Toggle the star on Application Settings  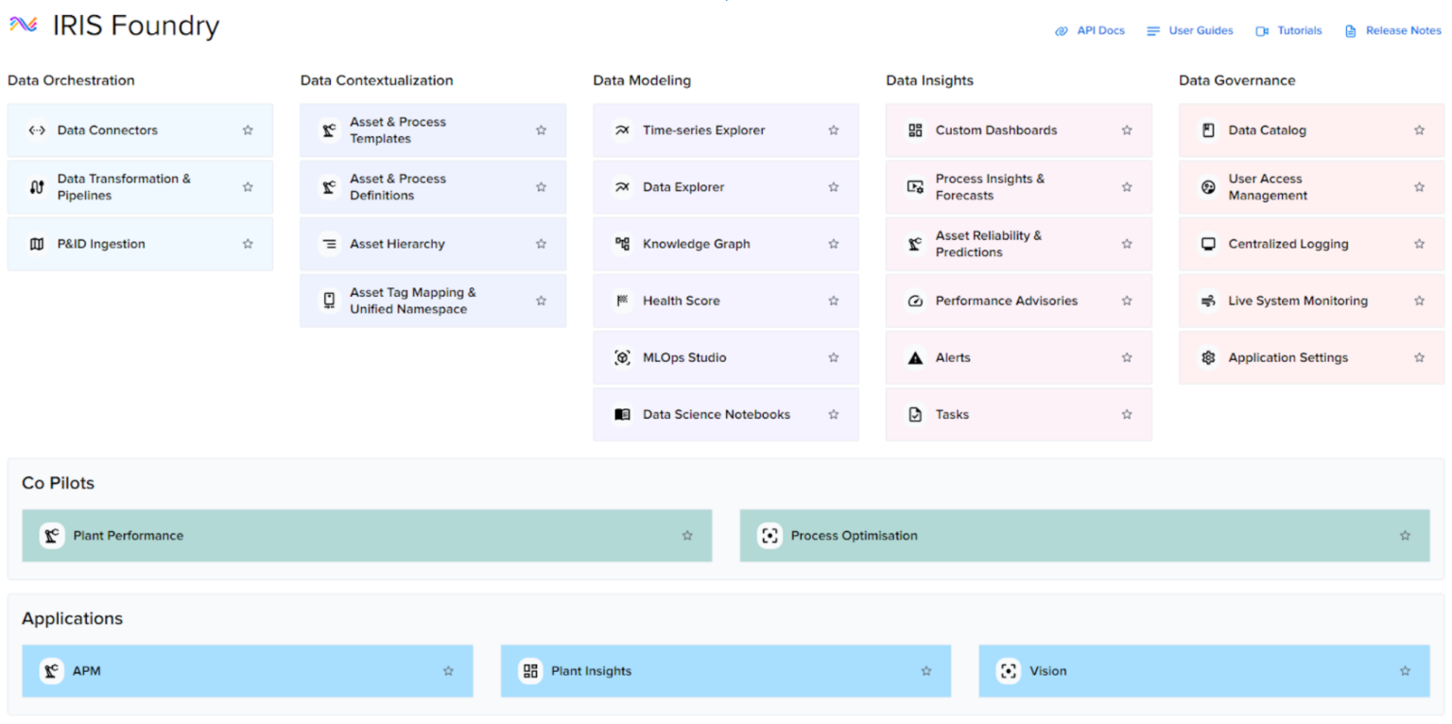pos(1418,357)
